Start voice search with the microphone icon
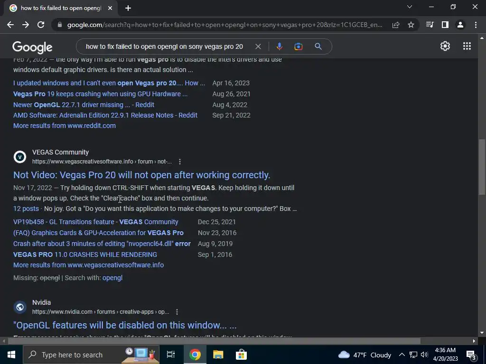 [279, 46]
